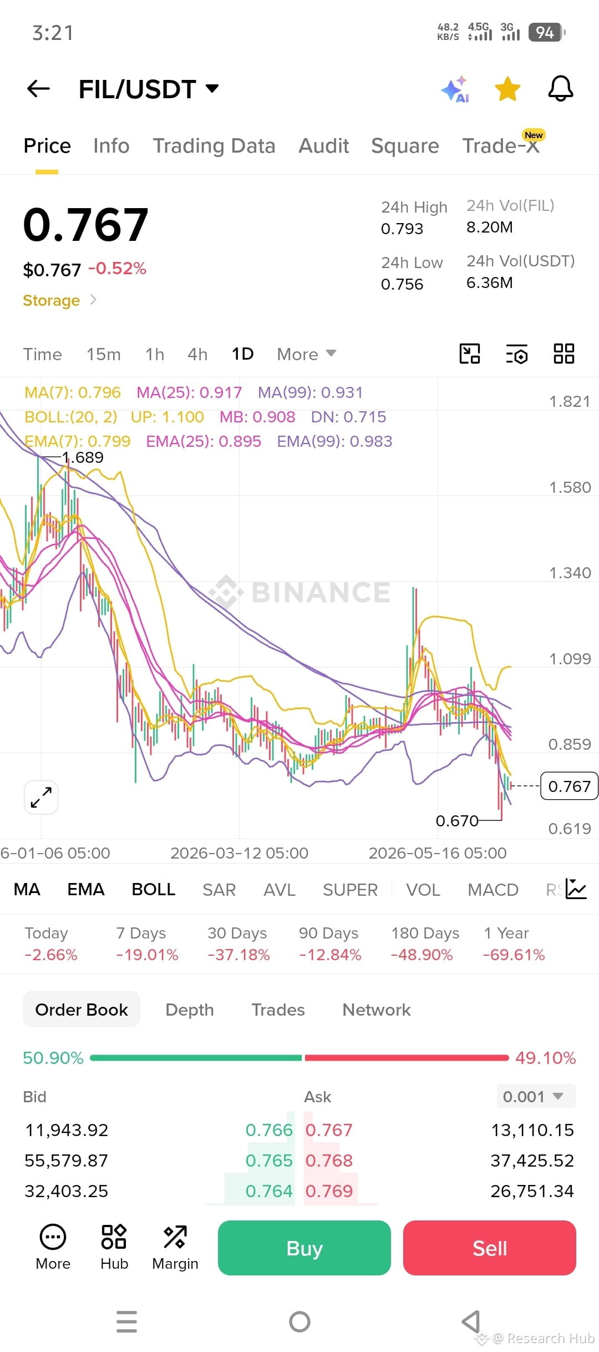
Task: Select ask price 0.768
Action: click(x=329, y=1161)
